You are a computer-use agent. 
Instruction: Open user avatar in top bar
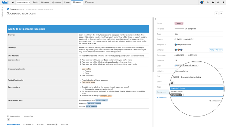(x=202, y=2)
